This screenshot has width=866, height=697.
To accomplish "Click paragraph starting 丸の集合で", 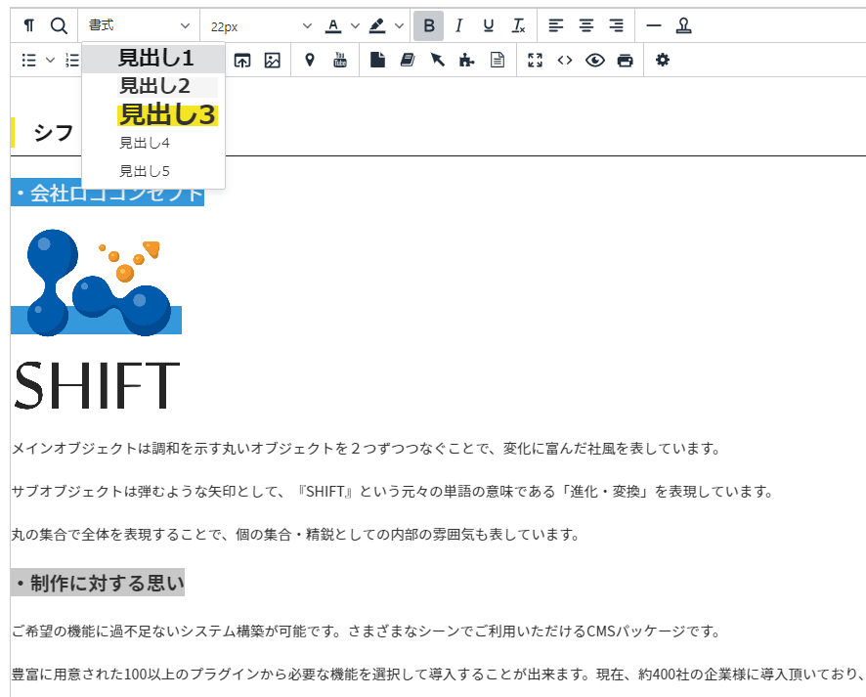I will (x=295, y=535).
